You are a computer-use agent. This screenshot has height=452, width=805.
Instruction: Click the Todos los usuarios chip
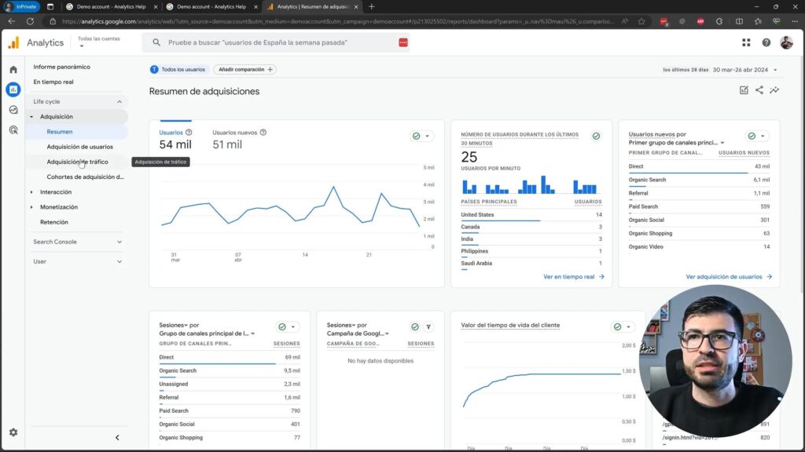pos(178,70)
